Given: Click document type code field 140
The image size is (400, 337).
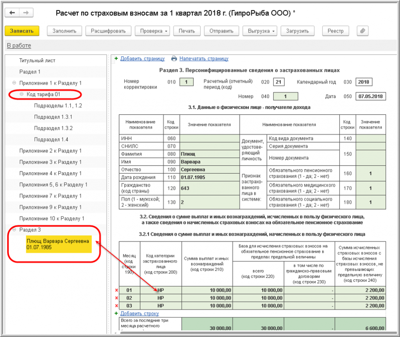Looking at the screenshot, I should point(371,138).
